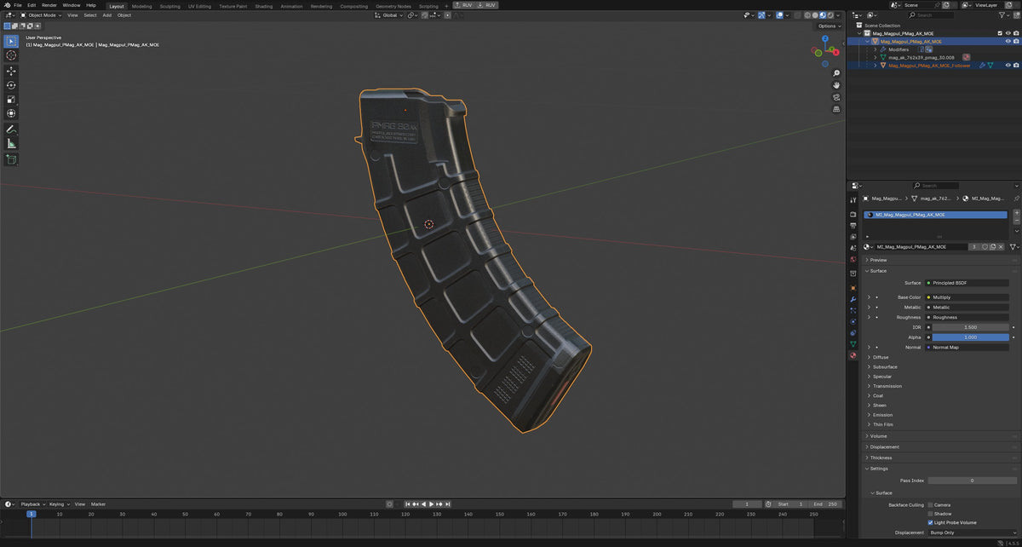This screenshot has width=1022, height=547.
Task: Toggle camera view in viewport
Action: 836,97
